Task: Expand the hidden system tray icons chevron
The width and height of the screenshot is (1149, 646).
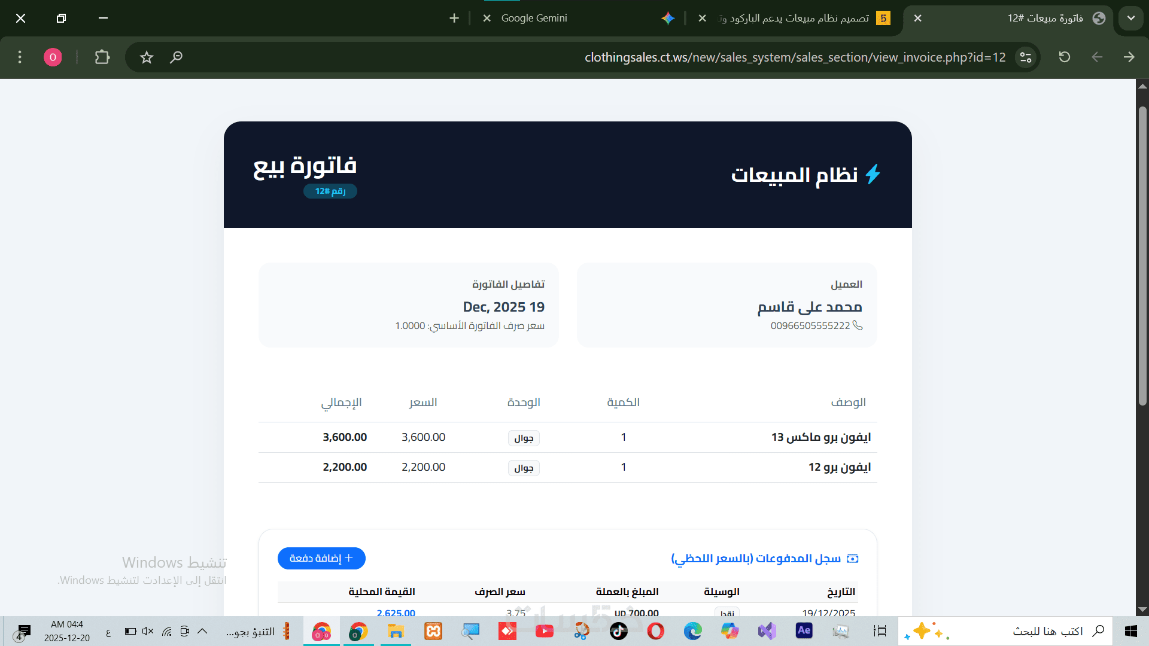Action: click(202, 631)
